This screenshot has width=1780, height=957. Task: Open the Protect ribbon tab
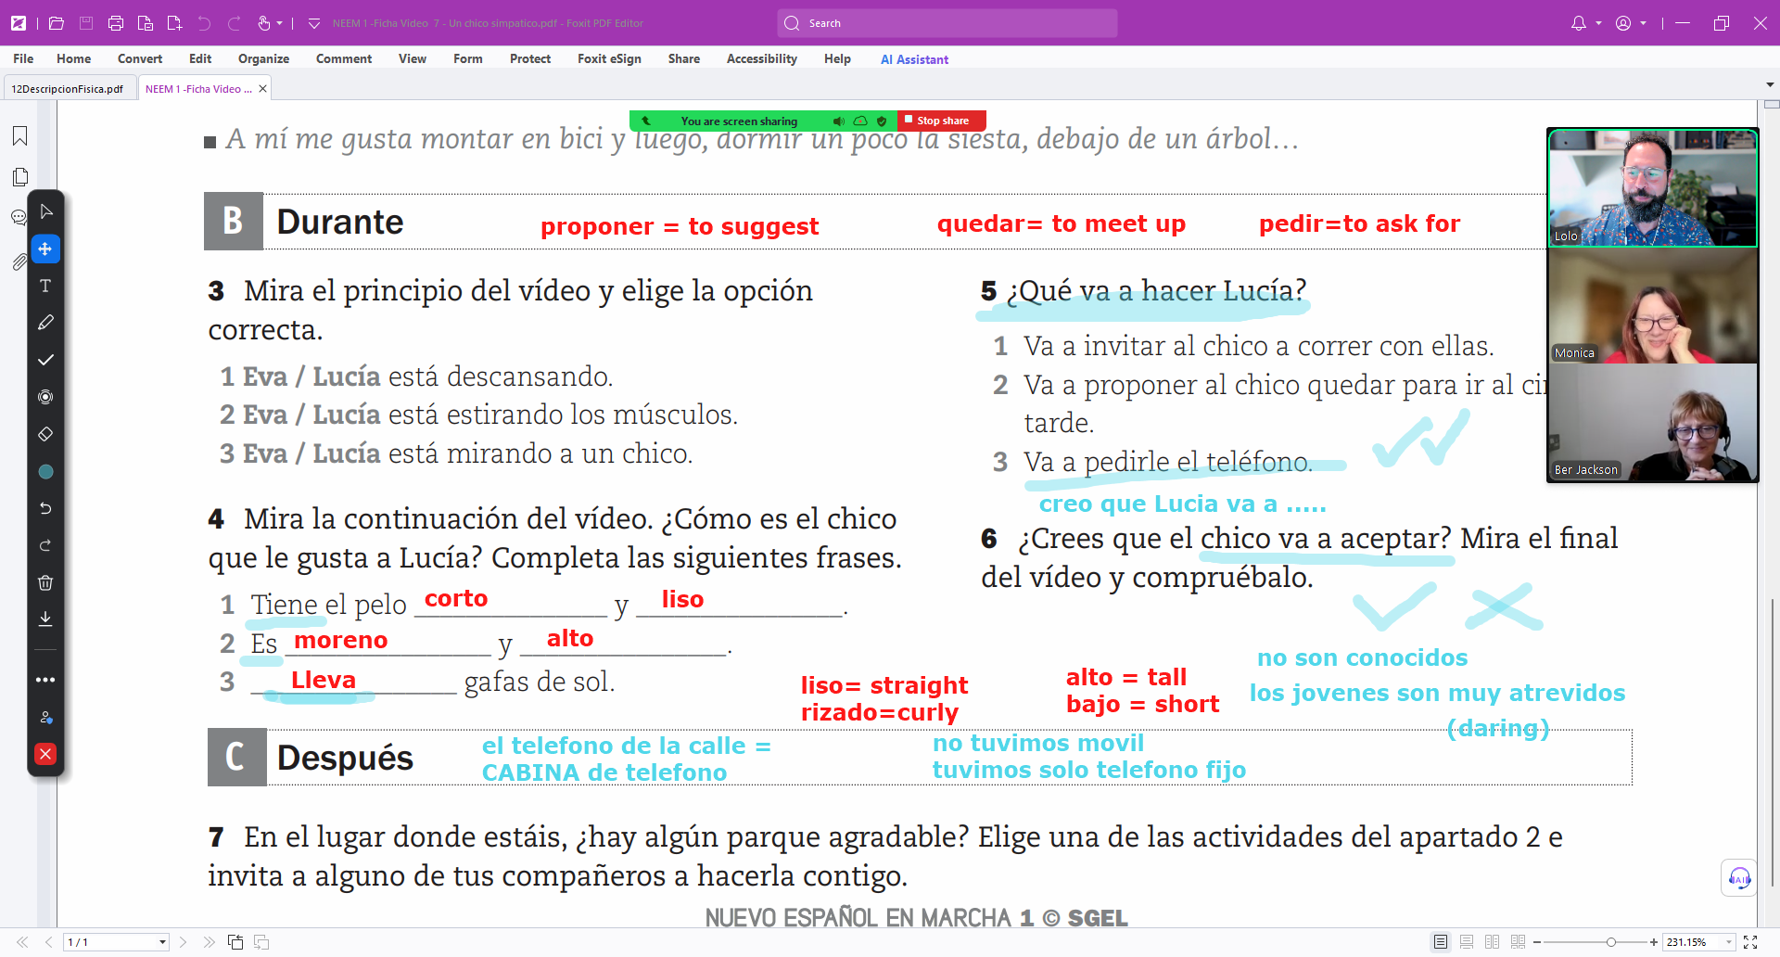(x=530, y=58)
